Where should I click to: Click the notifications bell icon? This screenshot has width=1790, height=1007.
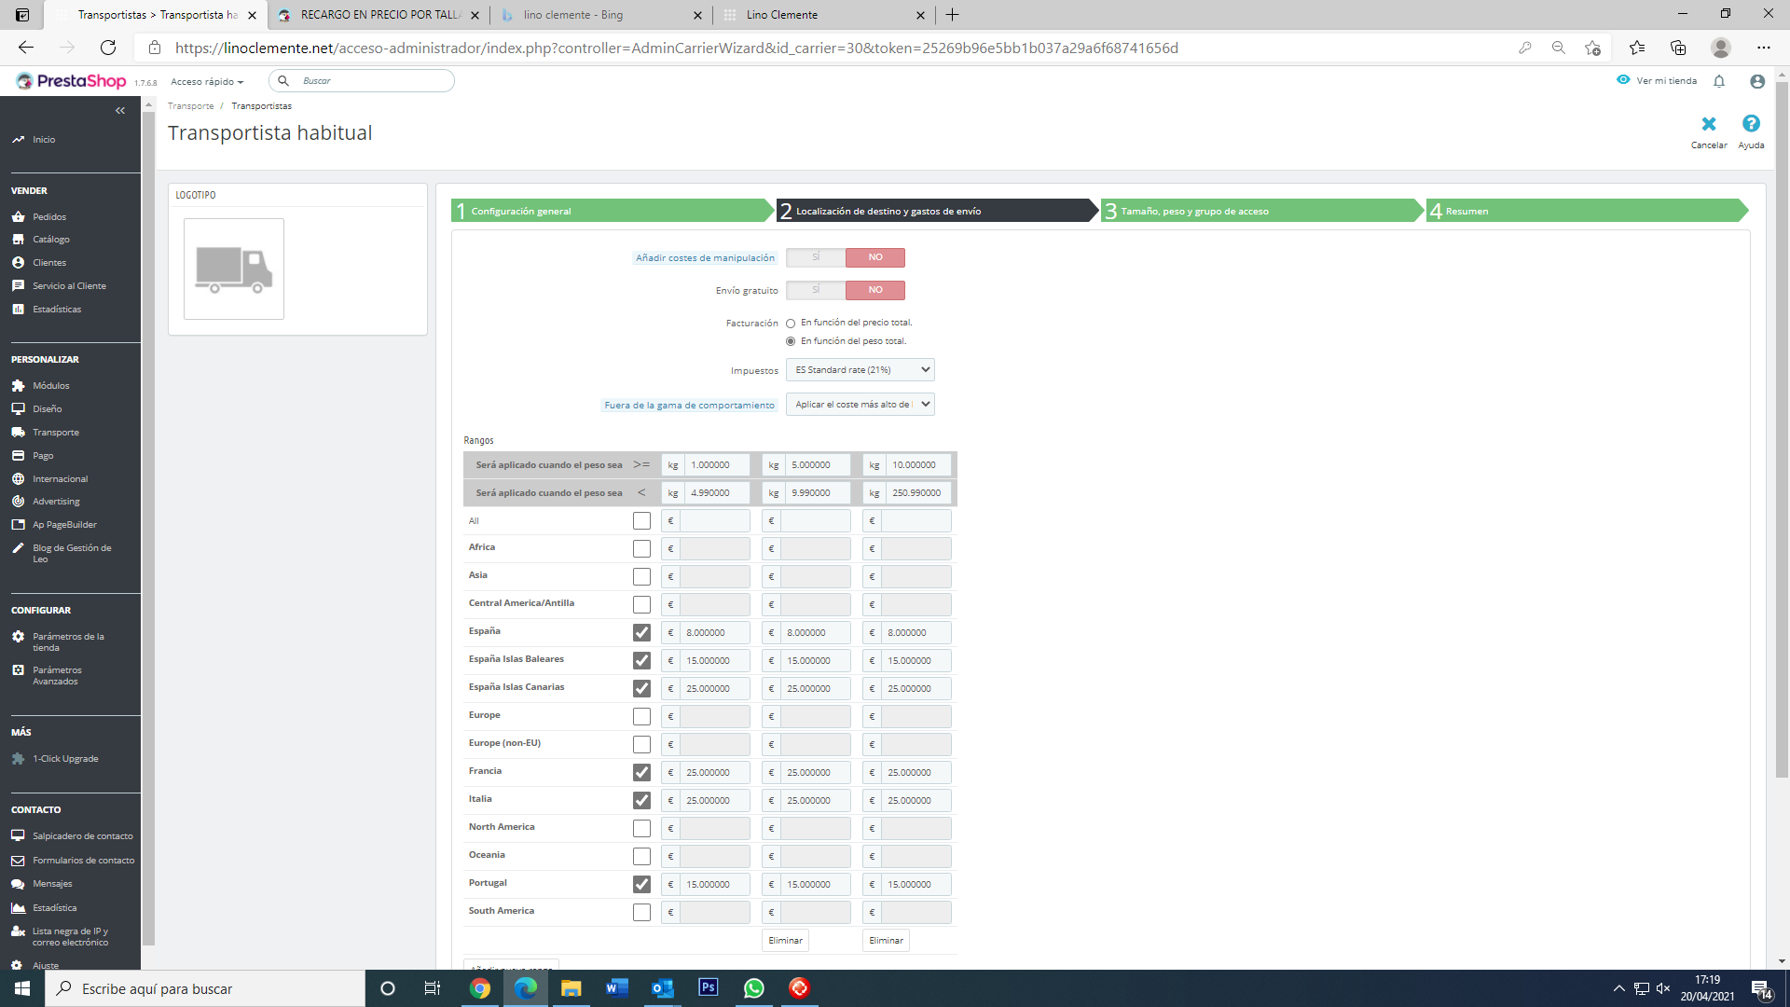point(1719,81)
